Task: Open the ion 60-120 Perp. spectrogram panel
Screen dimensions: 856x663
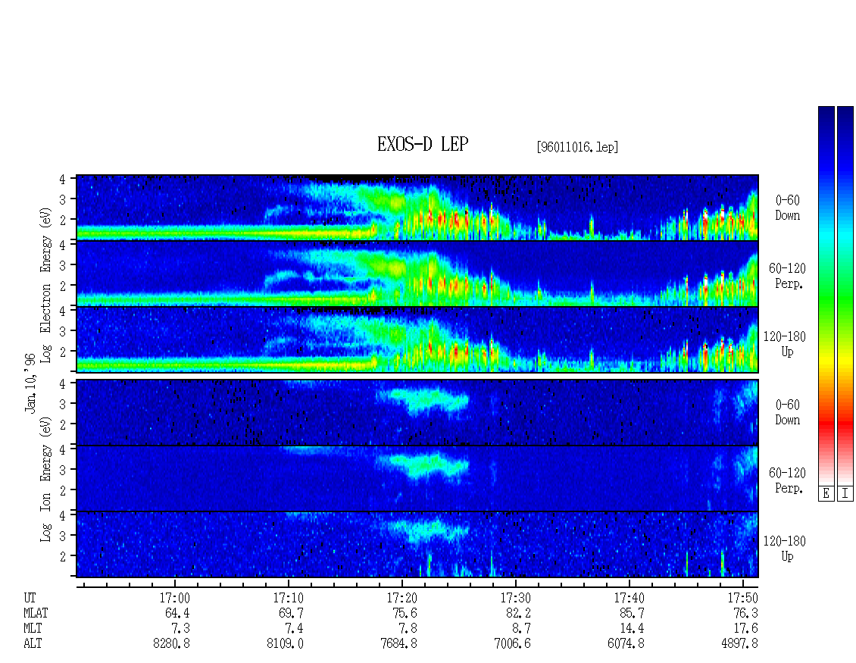Action: 417,478
